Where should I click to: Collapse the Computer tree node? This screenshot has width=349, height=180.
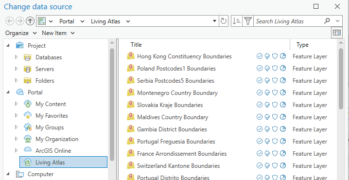click(x=8, y=174)
